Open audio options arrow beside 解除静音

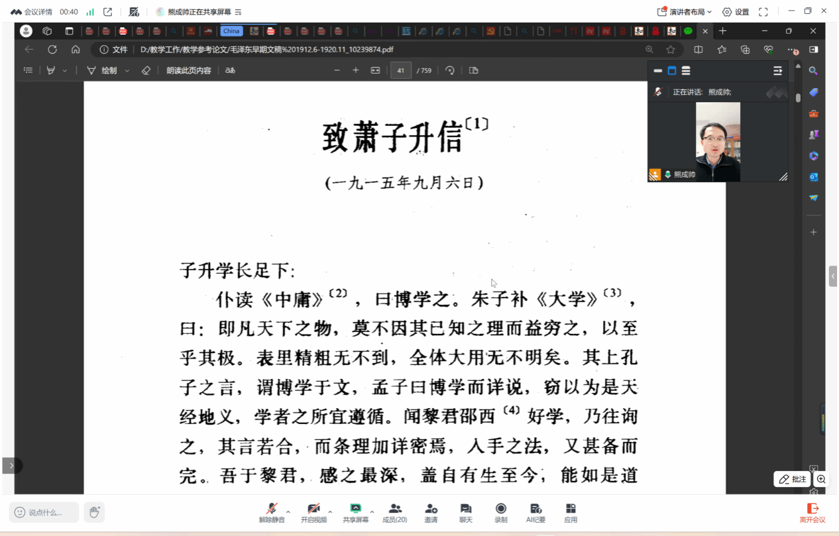click(x=288, y=511)
